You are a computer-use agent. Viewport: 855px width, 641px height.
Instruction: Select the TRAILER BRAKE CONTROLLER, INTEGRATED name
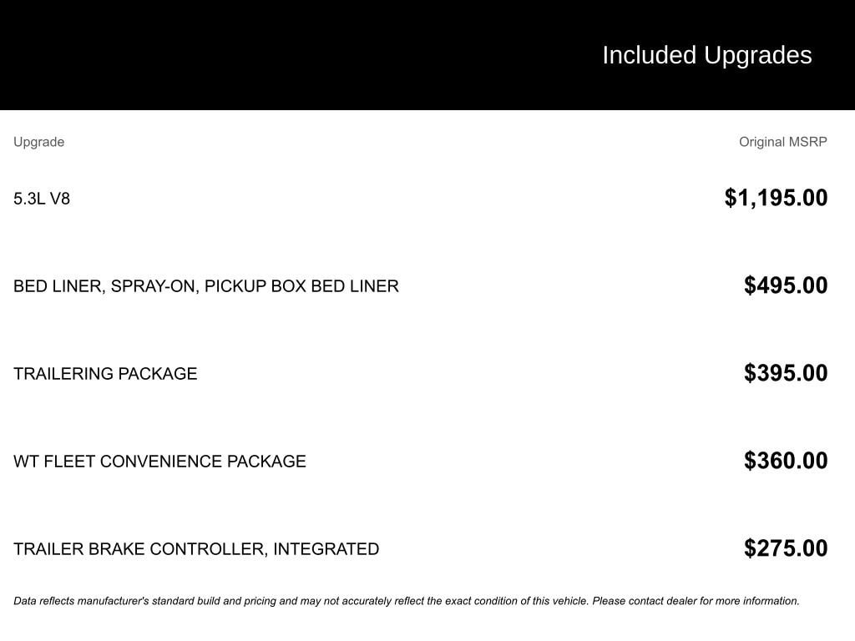click(196, 549)
